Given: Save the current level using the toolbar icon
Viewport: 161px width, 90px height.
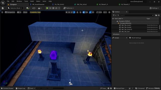Looking at the screenshot, I should tap(3, 8).
